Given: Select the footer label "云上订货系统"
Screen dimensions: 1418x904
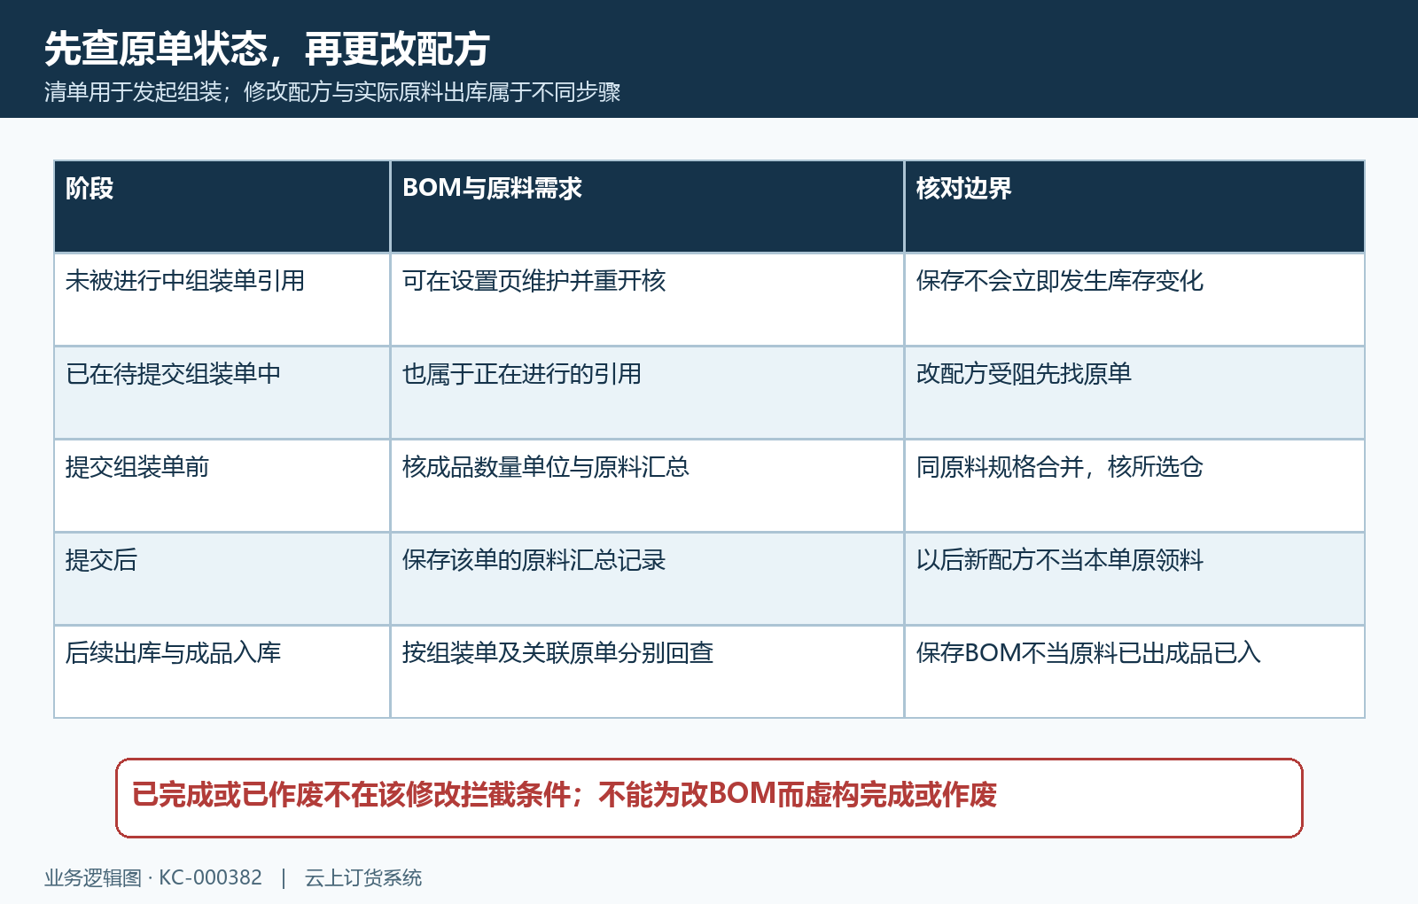Looking at the screenshot, I should tap(363, 877).
